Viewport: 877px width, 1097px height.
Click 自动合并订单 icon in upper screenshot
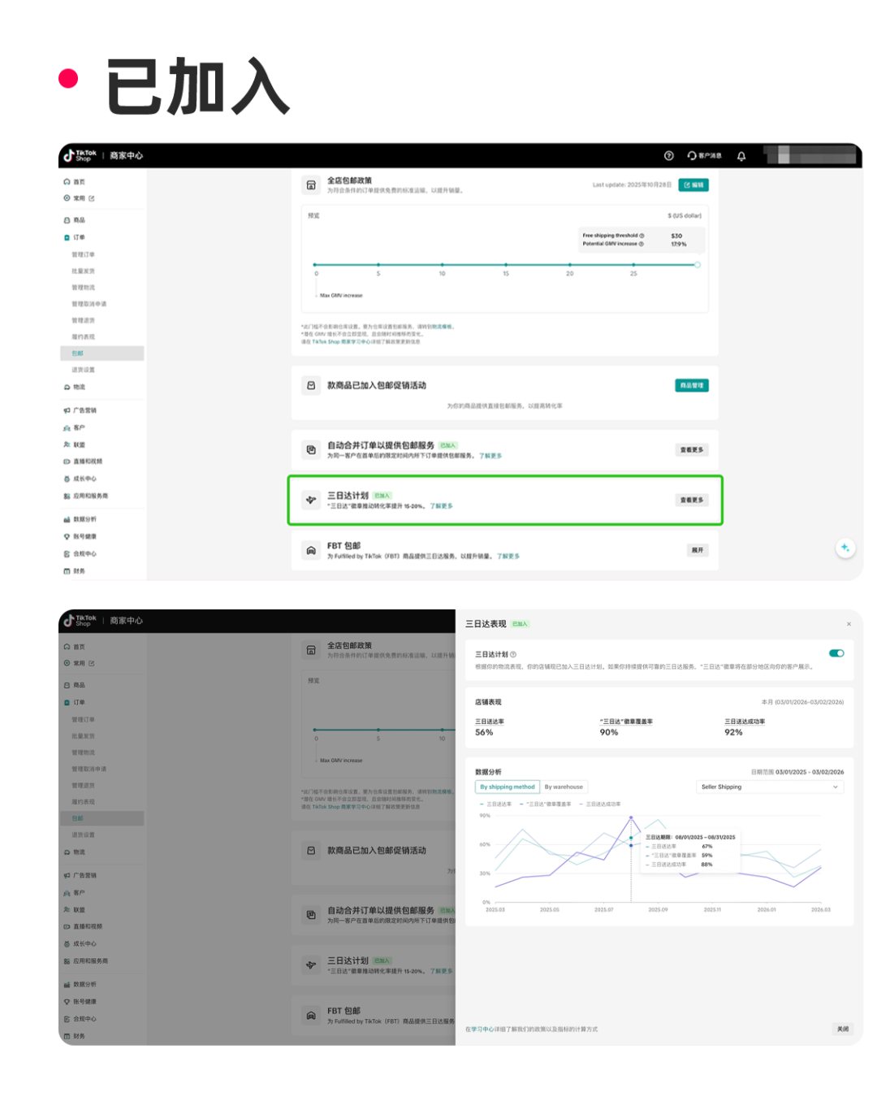[x=311, y=449]
